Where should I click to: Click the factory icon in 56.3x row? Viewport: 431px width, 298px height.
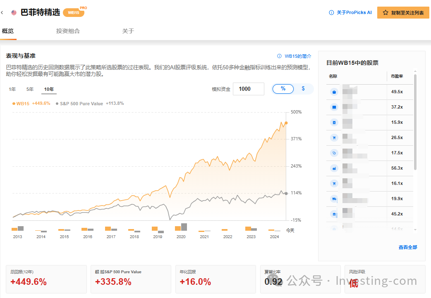tap(334, 168)
